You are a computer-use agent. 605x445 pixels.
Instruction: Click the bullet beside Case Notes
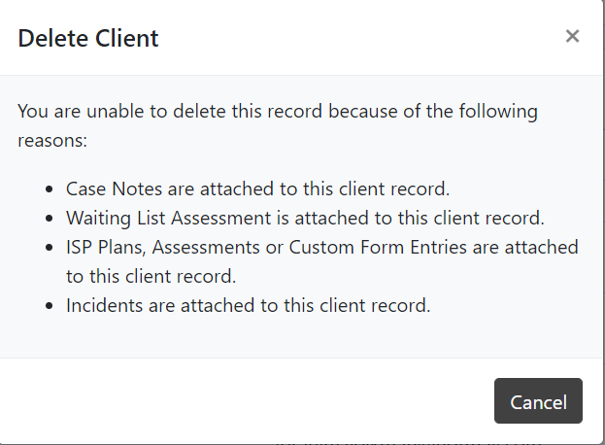click(x=51, y=189)
